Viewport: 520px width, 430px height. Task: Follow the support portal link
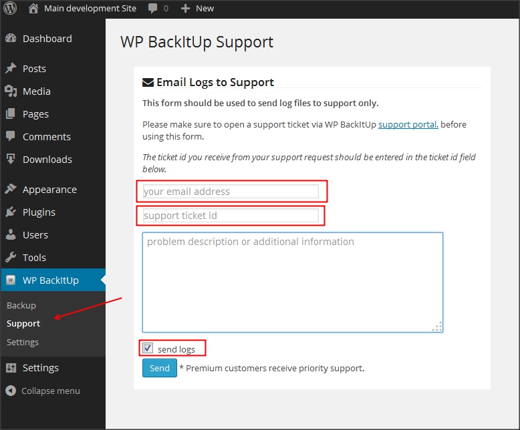408,125
